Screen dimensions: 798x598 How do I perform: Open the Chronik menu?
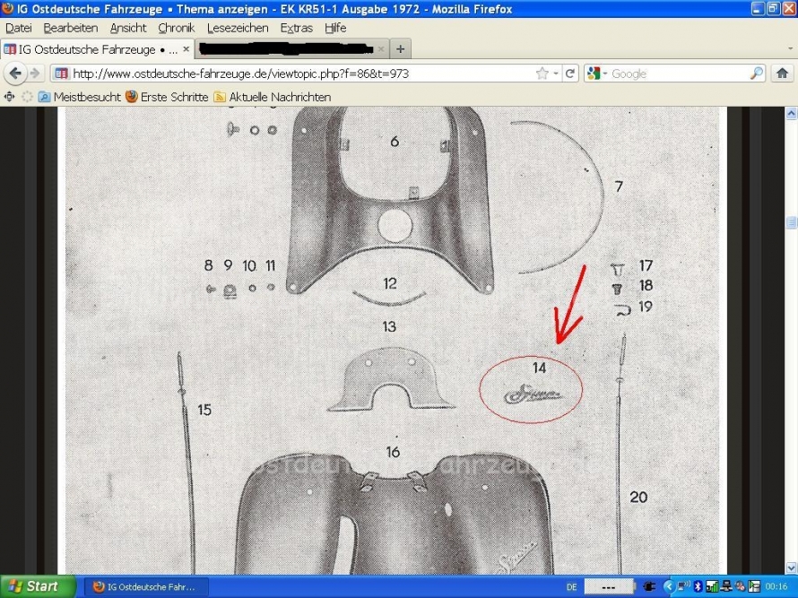point(176,28)
